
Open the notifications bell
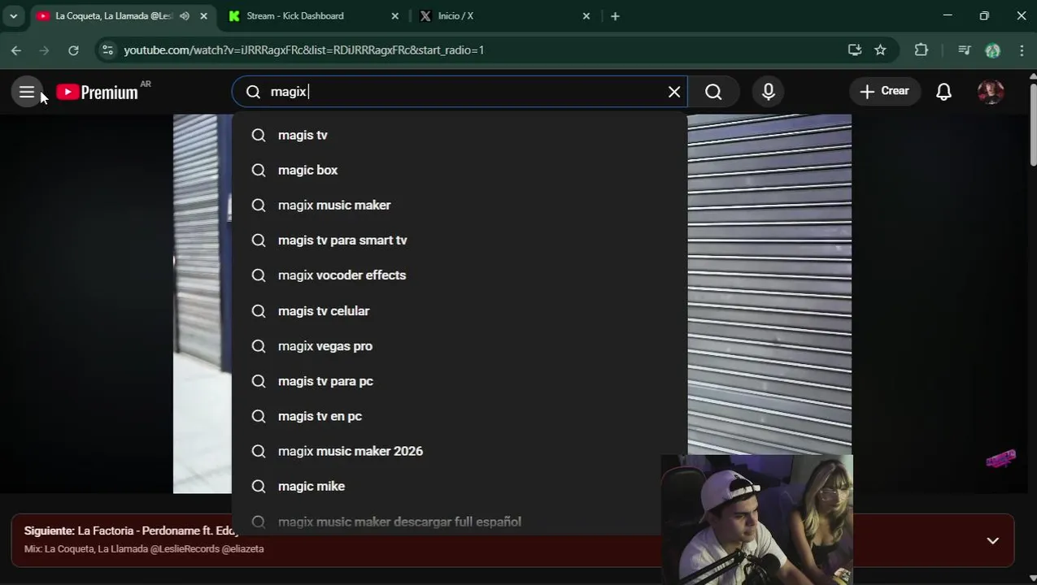pos(943,92)
